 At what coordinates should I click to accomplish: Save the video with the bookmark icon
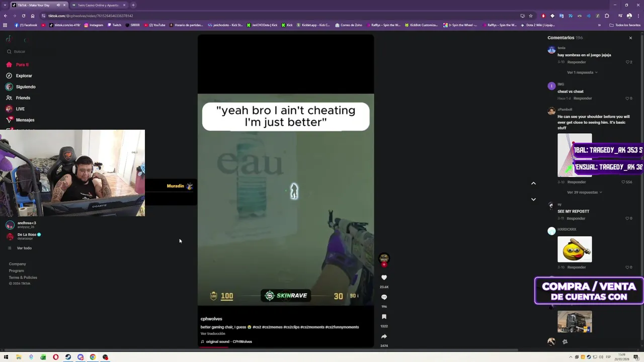point(384,317)
